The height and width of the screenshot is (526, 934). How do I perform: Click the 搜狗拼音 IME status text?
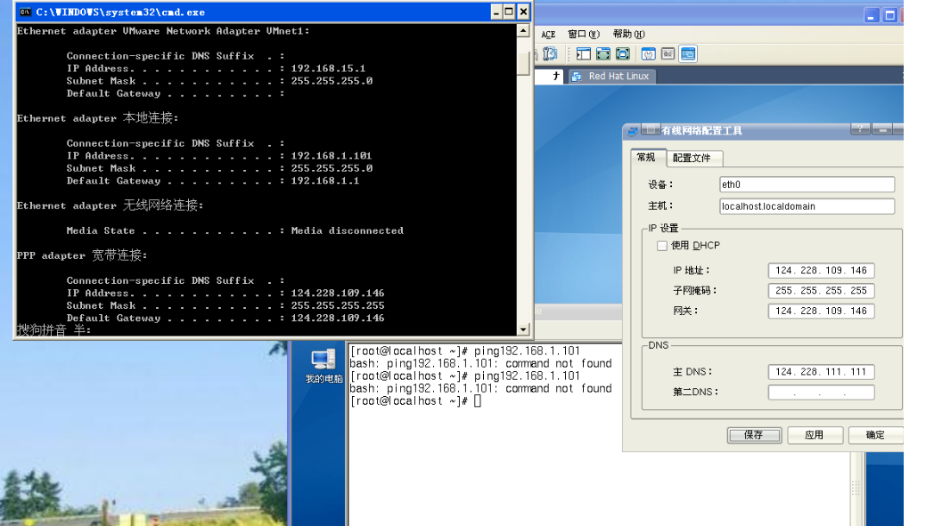point(53,329)
